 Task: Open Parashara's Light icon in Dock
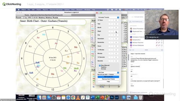click(107, 98)
